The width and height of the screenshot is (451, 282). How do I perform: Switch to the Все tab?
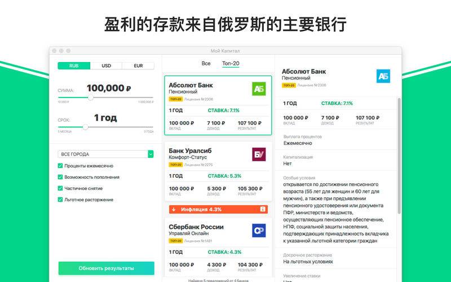(x=206, y=63)
